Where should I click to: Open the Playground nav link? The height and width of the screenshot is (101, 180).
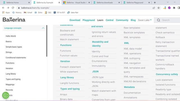(x=89, y=20)
